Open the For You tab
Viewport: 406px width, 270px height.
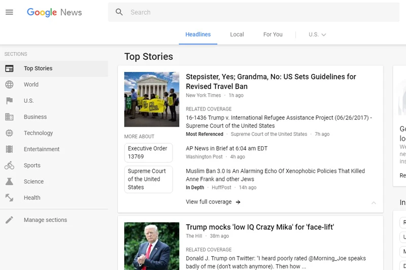coord(273,34)
